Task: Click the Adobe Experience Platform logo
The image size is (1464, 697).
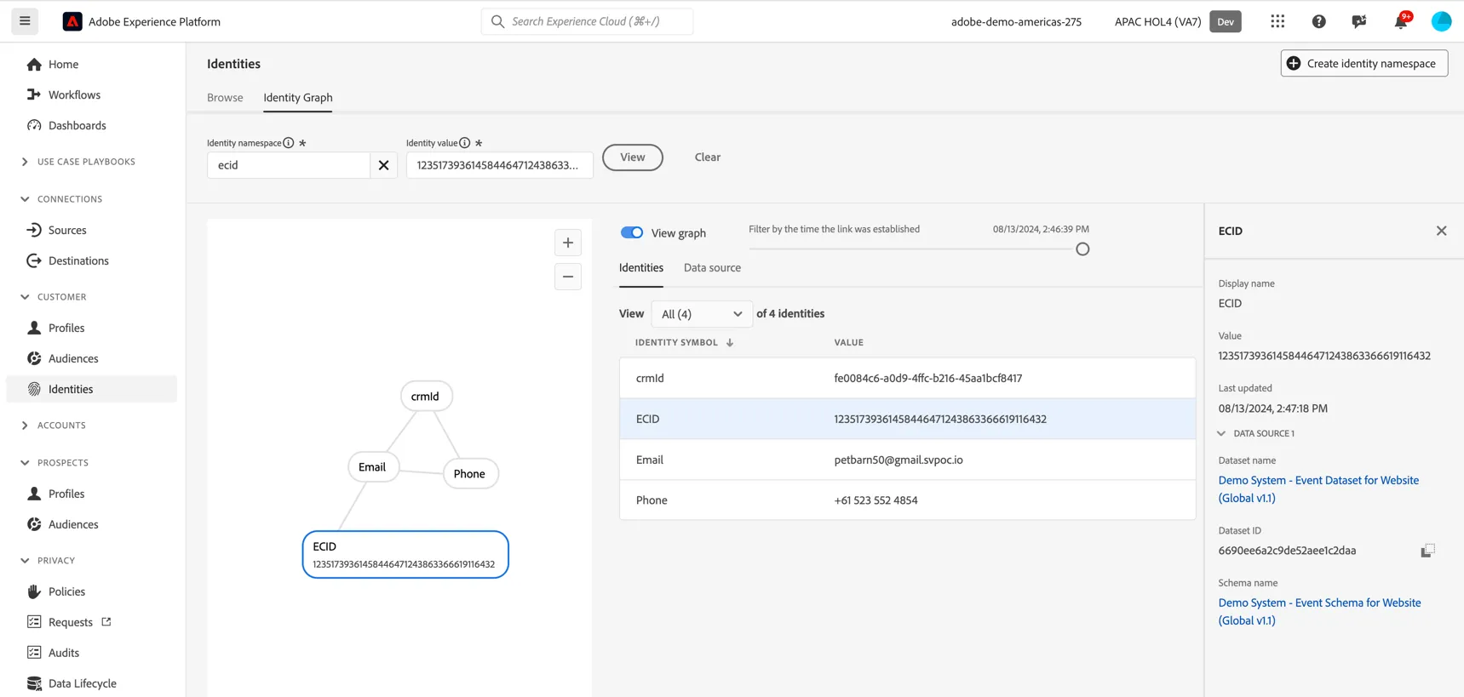Action: tap(72, 21)
